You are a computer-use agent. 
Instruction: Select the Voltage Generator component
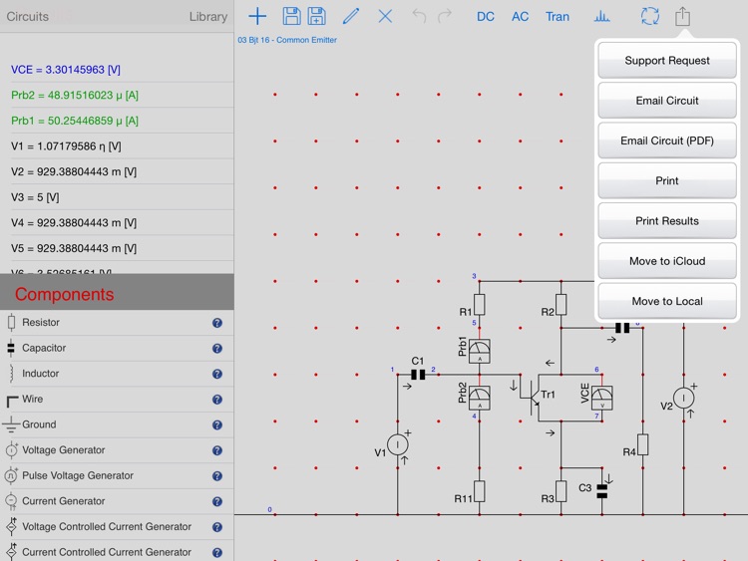pyautogui.click(x=117, y=450)
